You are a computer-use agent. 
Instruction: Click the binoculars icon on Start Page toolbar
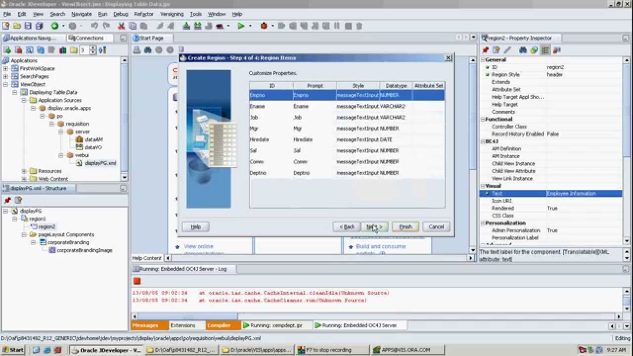(147, 50)
